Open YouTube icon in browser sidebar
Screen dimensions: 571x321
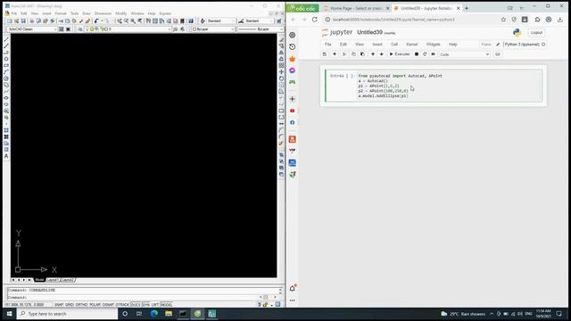click(292, 111)
